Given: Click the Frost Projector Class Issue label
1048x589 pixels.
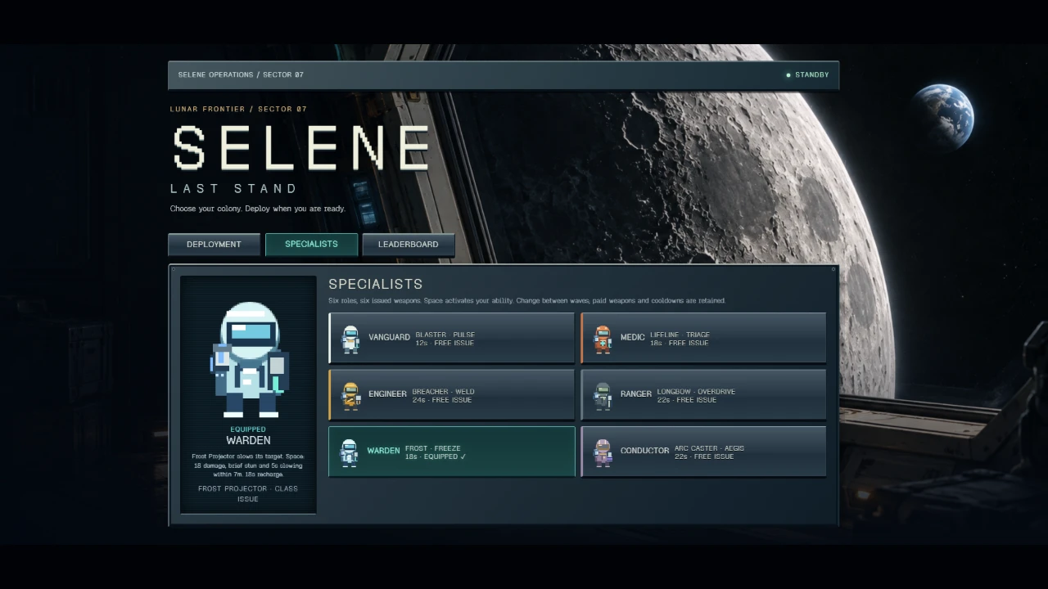Looking at the screenshot, I should [248, 494].
